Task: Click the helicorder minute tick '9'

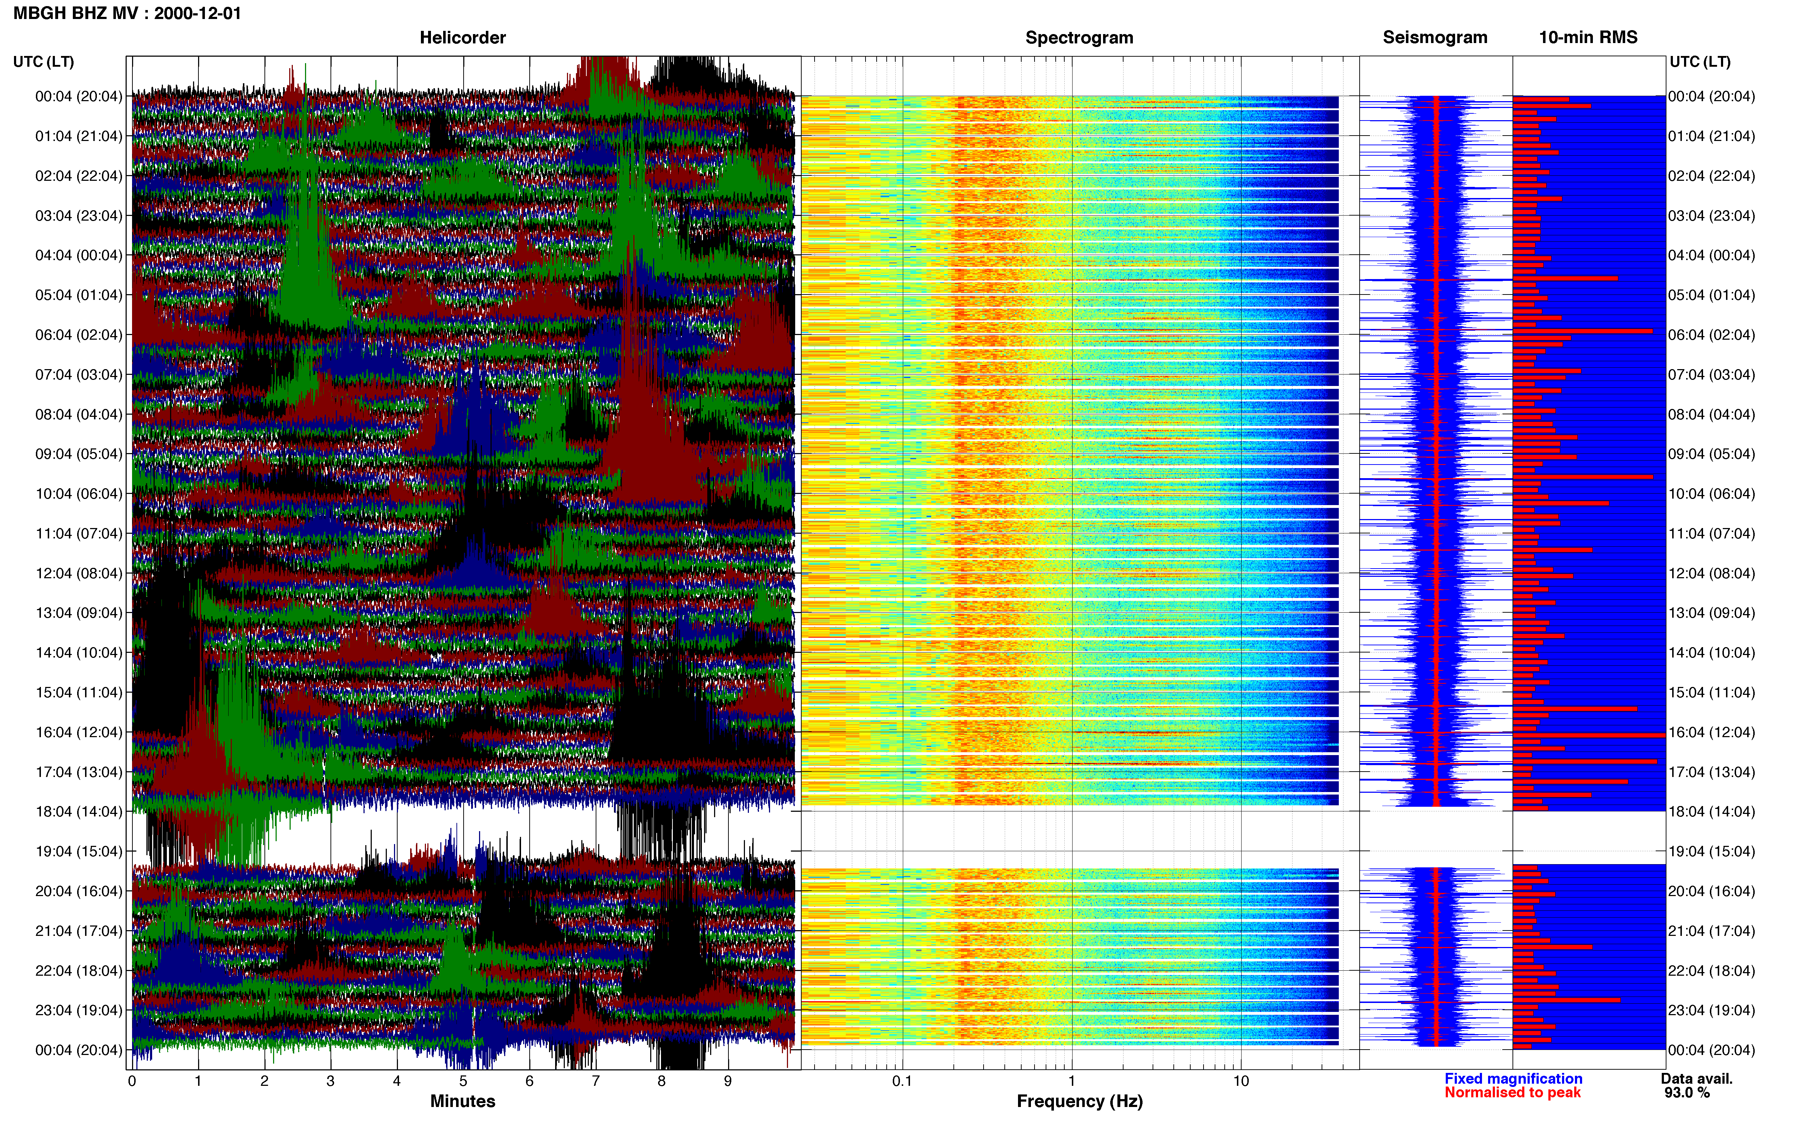Action: [x=728, y=1080]
